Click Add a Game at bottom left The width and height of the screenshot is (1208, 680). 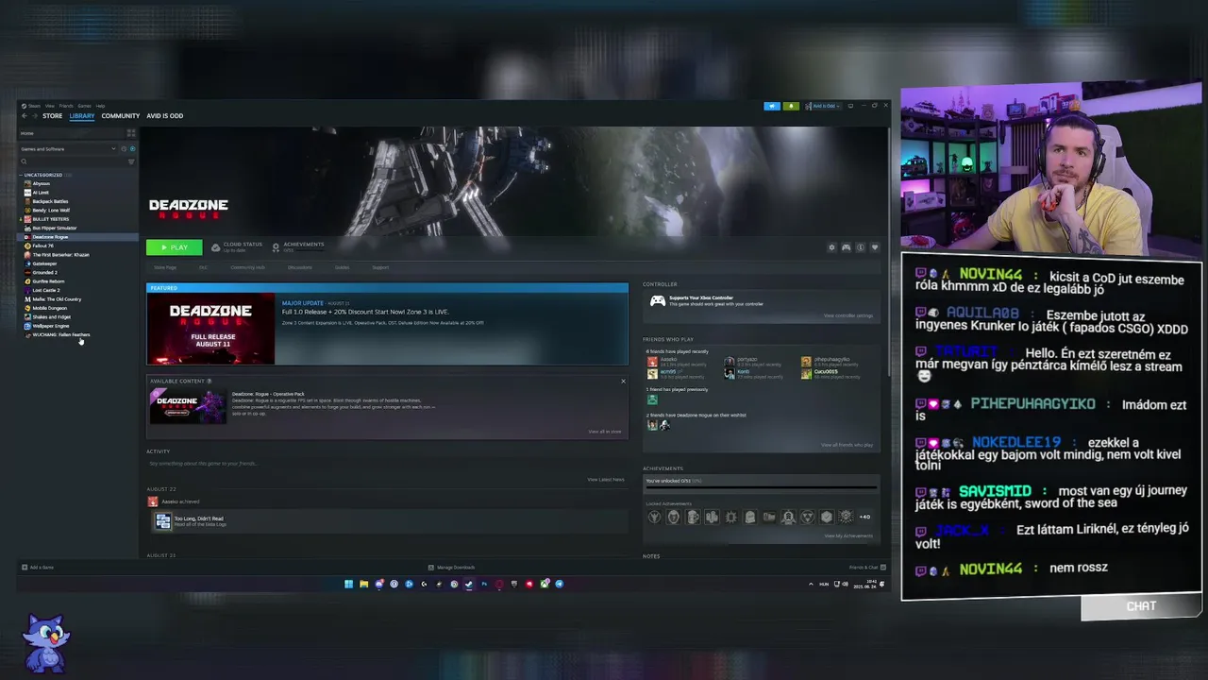(38, 568)
